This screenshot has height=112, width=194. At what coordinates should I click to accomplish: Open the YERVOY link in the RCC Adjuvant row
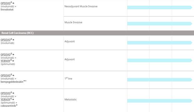pyautogui.click(x=5, y=61)
